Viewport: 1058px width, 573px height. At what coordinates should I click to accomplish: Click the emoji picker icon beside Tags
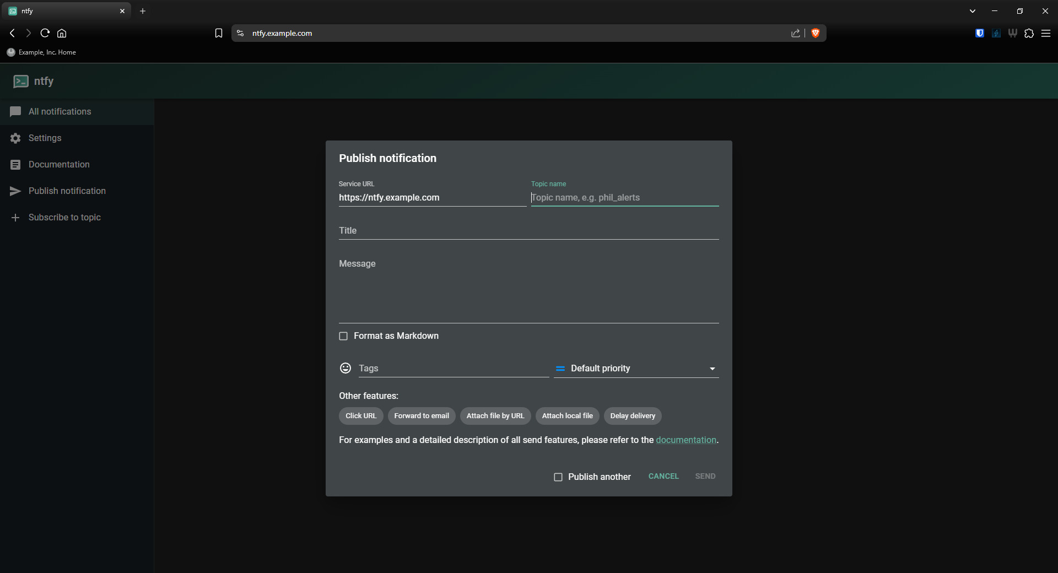click(x=346, y=368)
